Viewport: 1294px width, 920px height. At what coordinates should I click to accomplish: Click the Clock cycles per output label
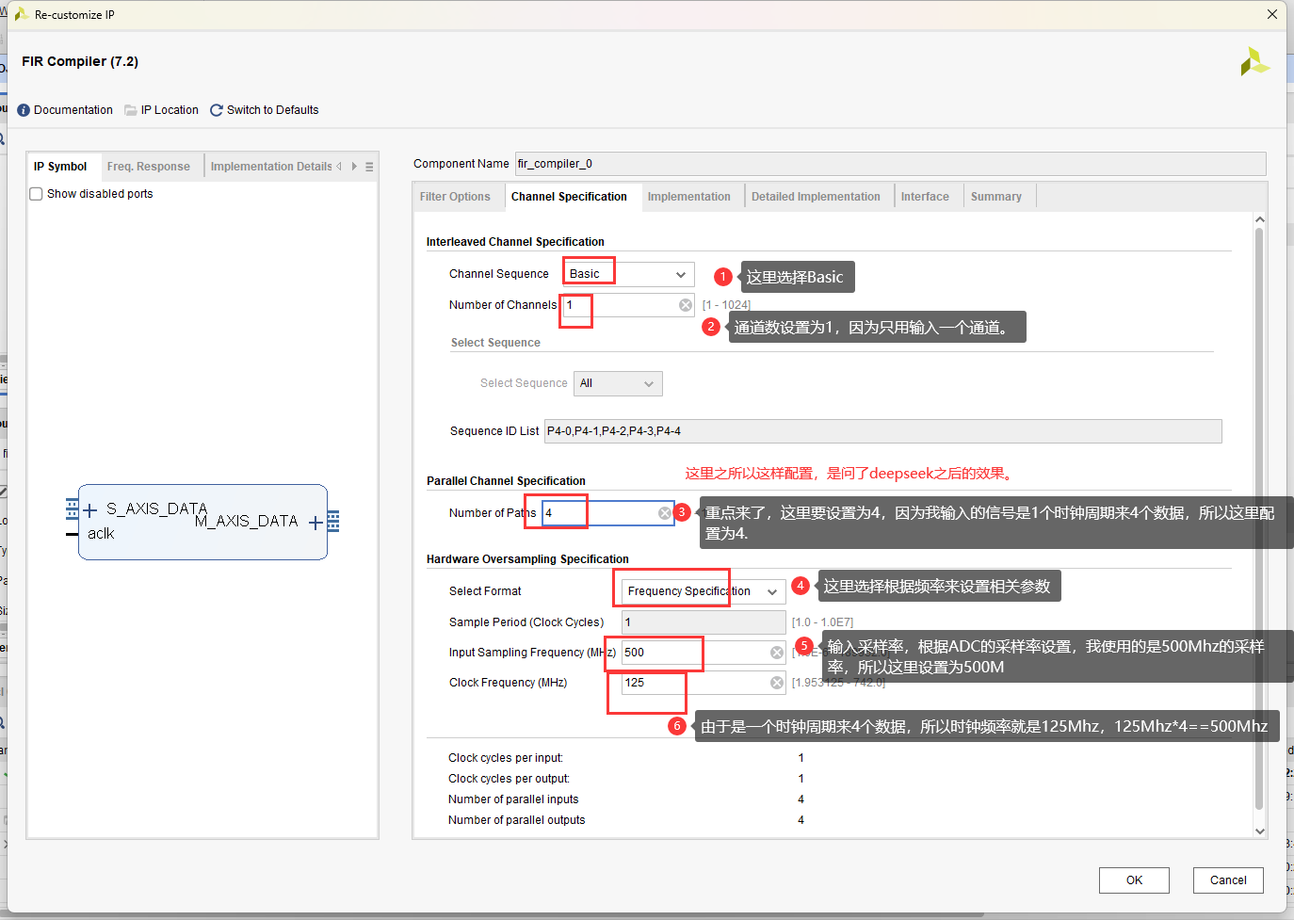click(x=510, y=779)
